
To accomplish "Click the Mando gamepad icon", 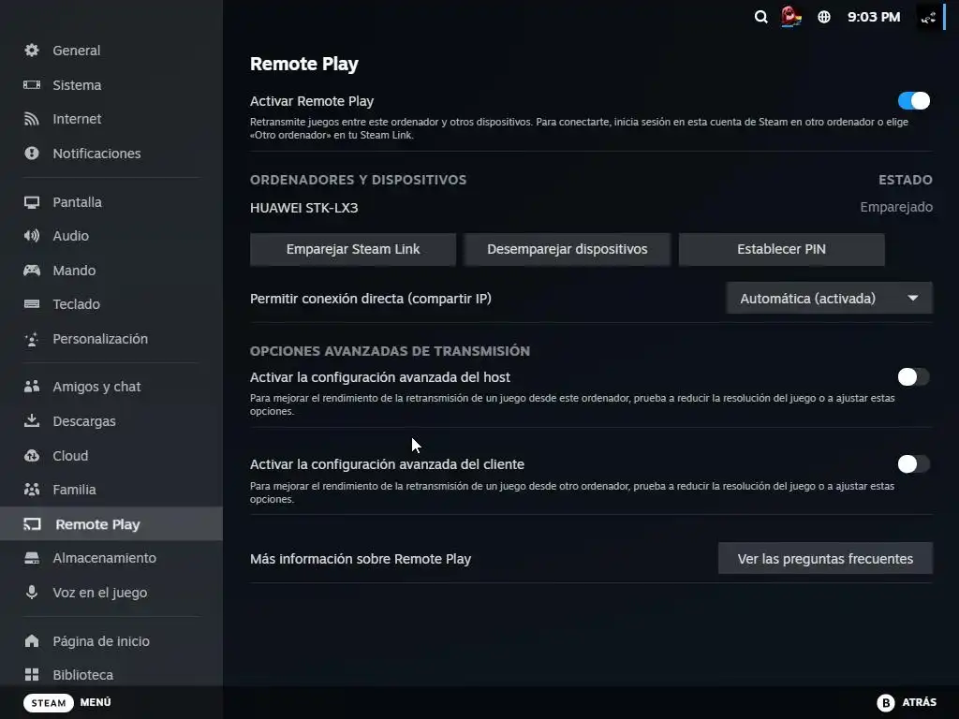I will [32, 270].
